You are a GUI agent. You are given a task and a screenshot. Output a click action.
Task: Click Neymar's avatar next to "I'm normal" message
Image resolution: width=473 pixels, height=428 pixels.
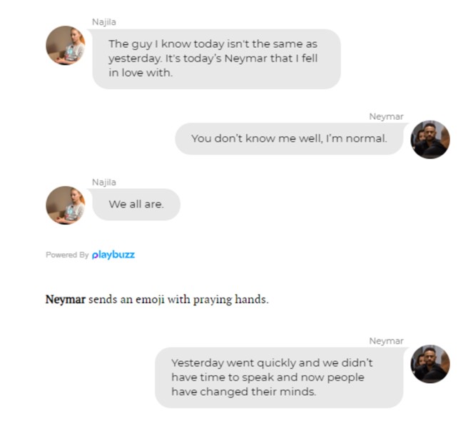[430, 139]
